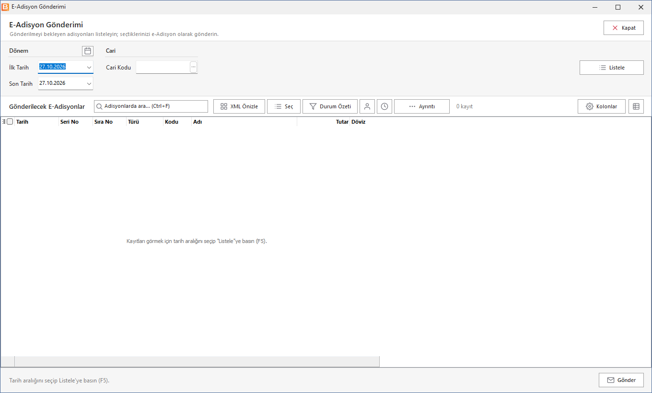
Task: Expand the Son Tarih date dropdown
Action: pos(89,83)
